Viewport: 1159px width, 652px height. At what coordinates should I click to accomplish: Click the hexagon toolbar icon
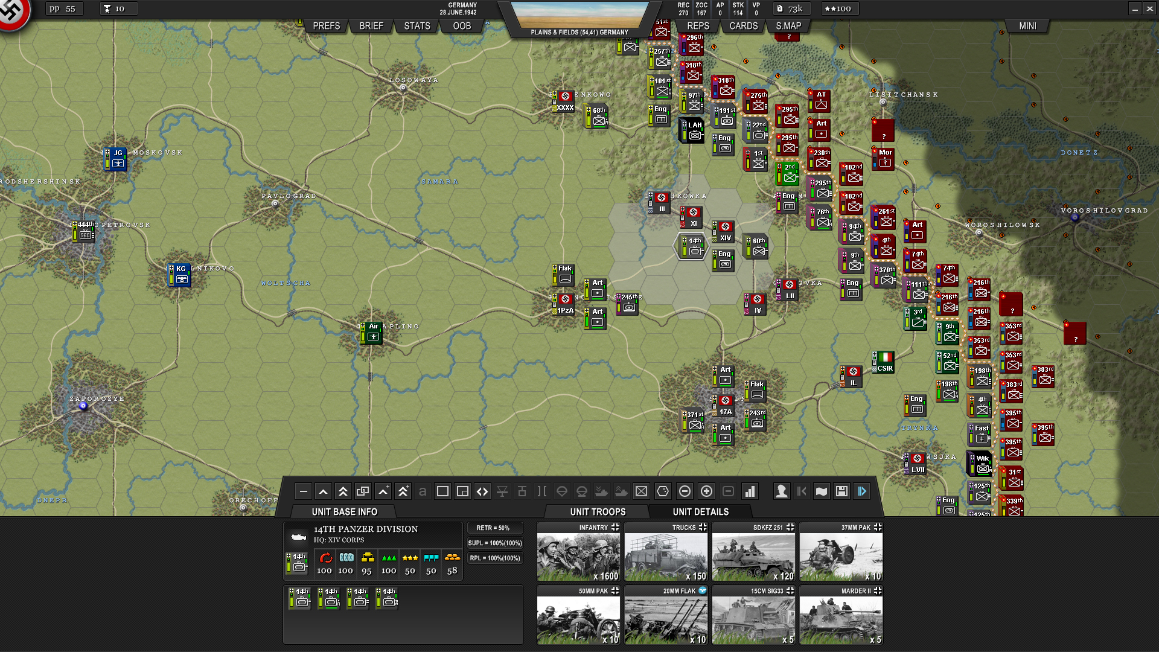tap(663, 491)
